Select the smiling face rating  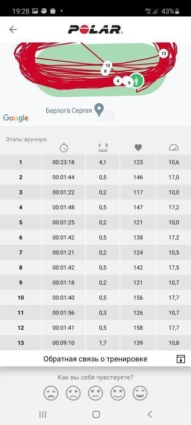(117, 393)
